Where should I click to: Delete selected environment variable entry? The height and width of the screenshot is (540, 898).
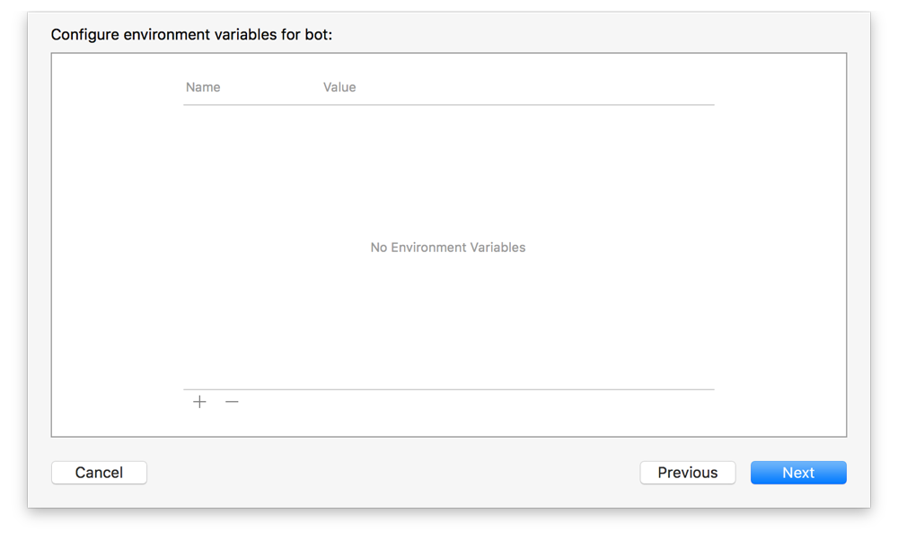[x=232, y=402]
